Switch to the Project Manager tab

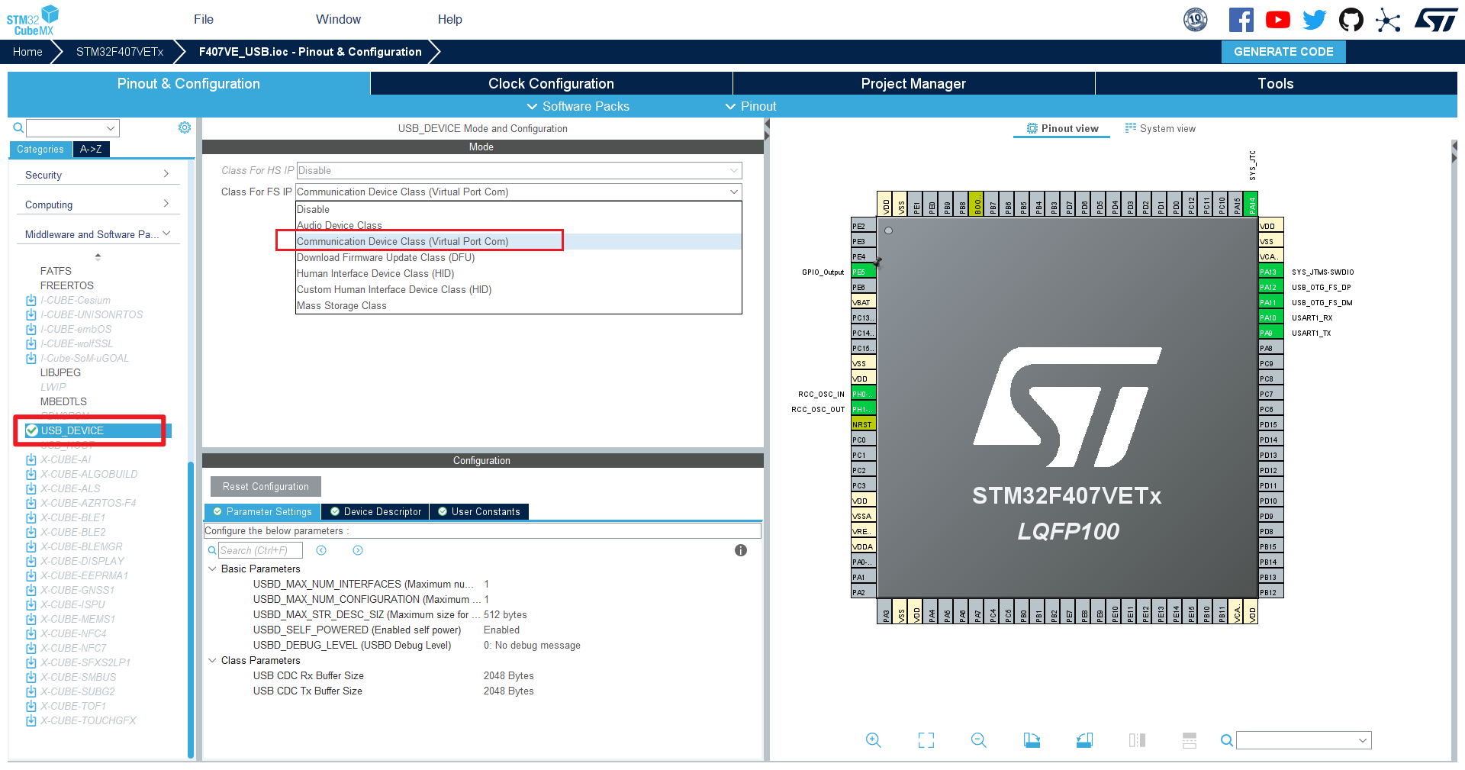pyautogui.click(x=913, y=83)
